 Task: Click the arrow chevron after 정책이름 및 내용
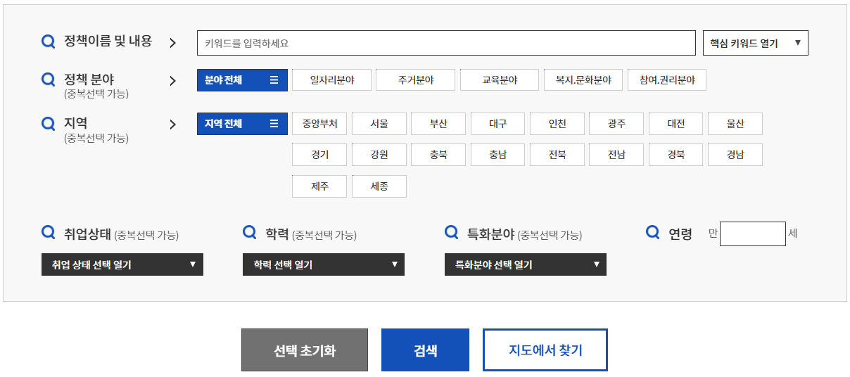(172, 43)
